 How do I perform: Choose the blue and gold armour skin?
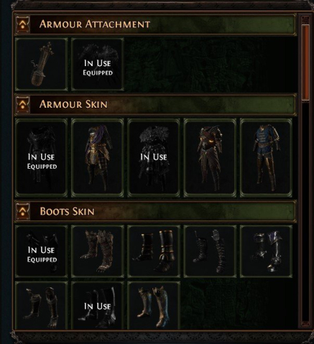coord(266,157)
